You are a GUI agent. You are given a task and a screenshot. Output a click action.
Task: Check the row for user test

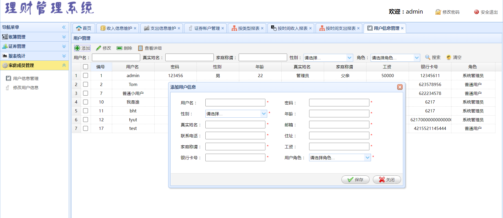(85, 128)
